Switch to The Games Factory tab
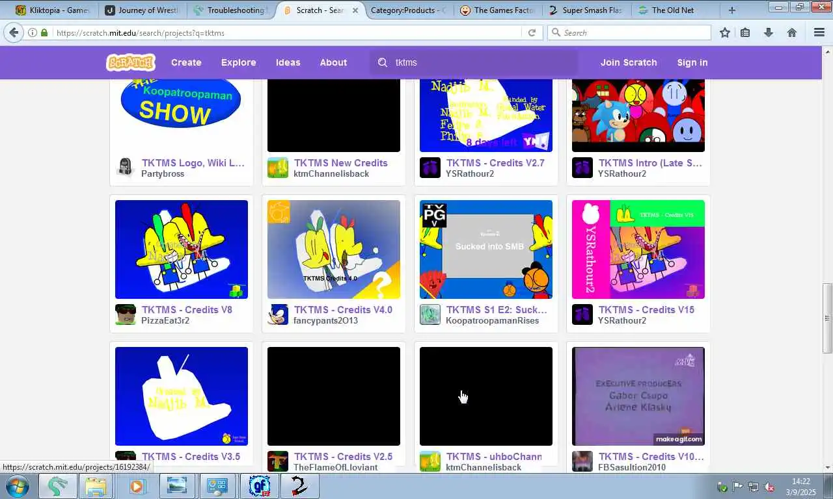 pyautogui.click(x=497, y=10)
